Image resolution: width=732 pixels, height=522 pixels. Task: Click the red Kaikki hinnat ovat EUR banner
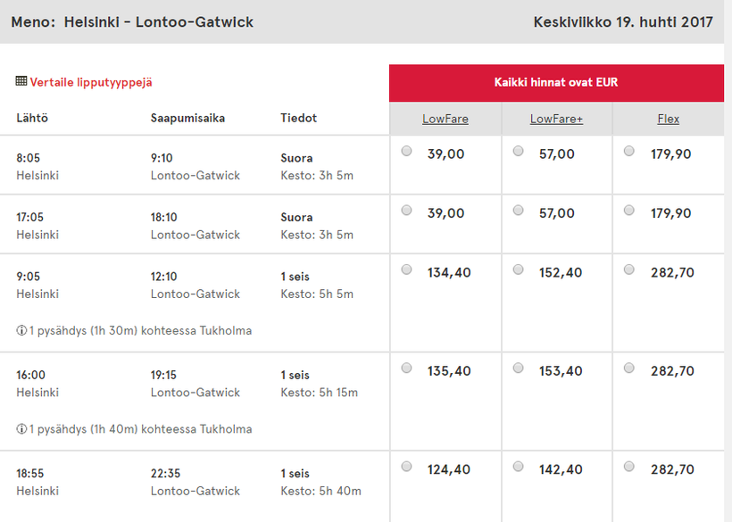pyautogui.click(x=556, y=83)
